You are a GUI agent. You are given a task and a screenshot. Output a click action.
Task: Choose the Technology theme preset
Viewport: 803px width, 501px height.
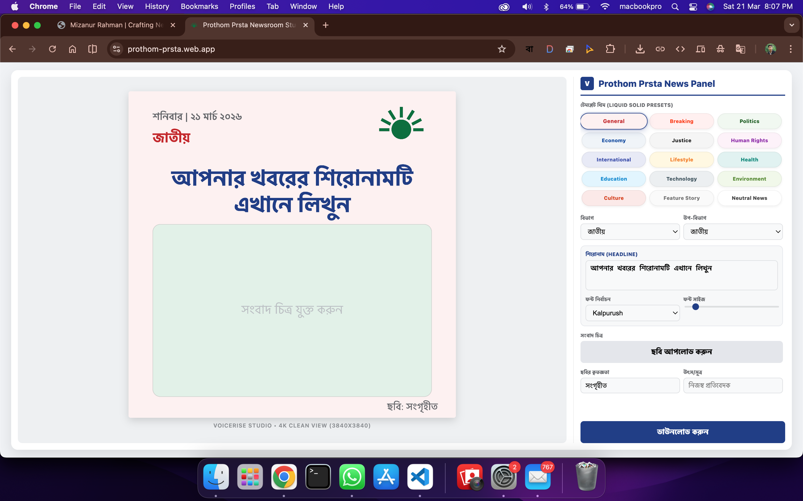[681, 179]
